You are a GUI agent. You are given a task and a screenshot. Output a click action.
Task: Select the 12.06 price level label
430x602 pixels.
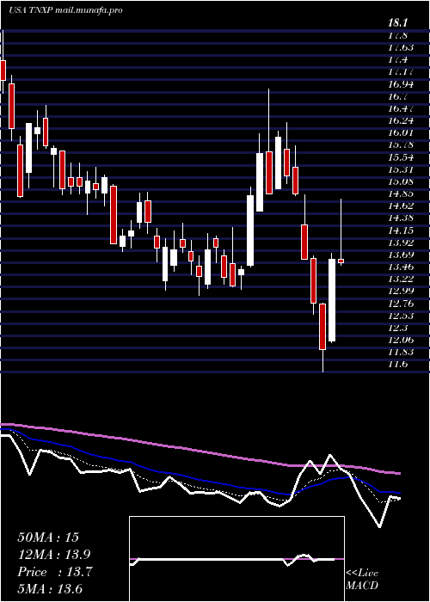coord(401,341)
